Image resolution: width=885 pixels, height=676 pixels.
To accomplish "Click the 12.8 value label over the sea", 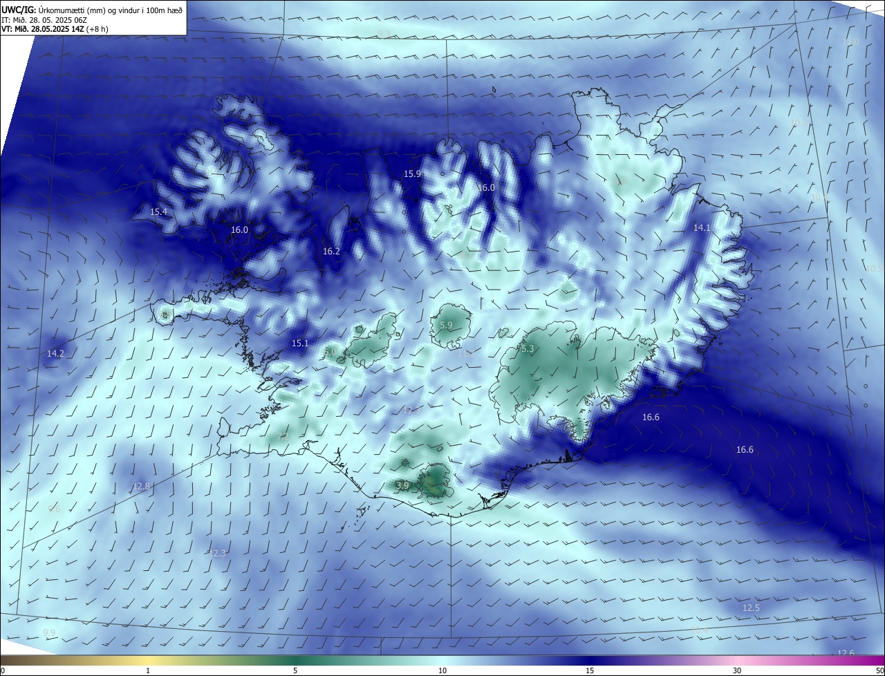I will click(x=141, y=487).
